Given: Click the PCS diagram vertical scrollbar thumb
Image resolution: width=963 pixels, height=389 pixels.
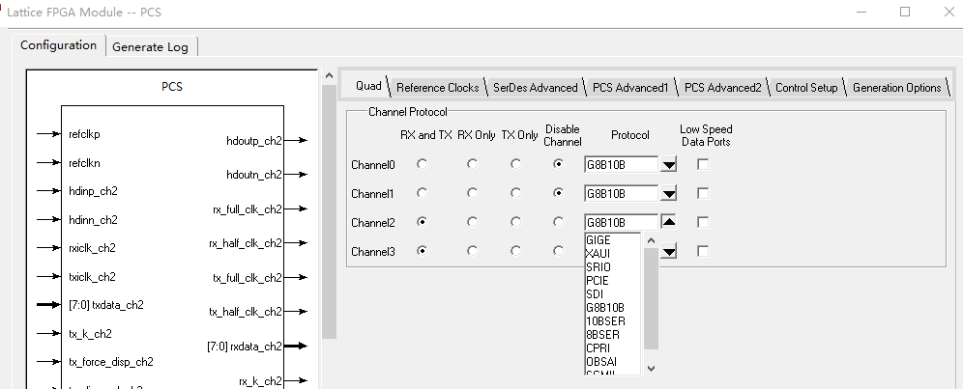Looking at the screenshot, I should pos(329,211).
